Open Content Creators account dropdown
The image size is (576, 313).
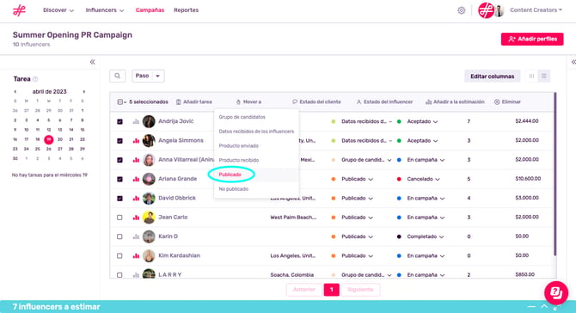click(536, 10)
